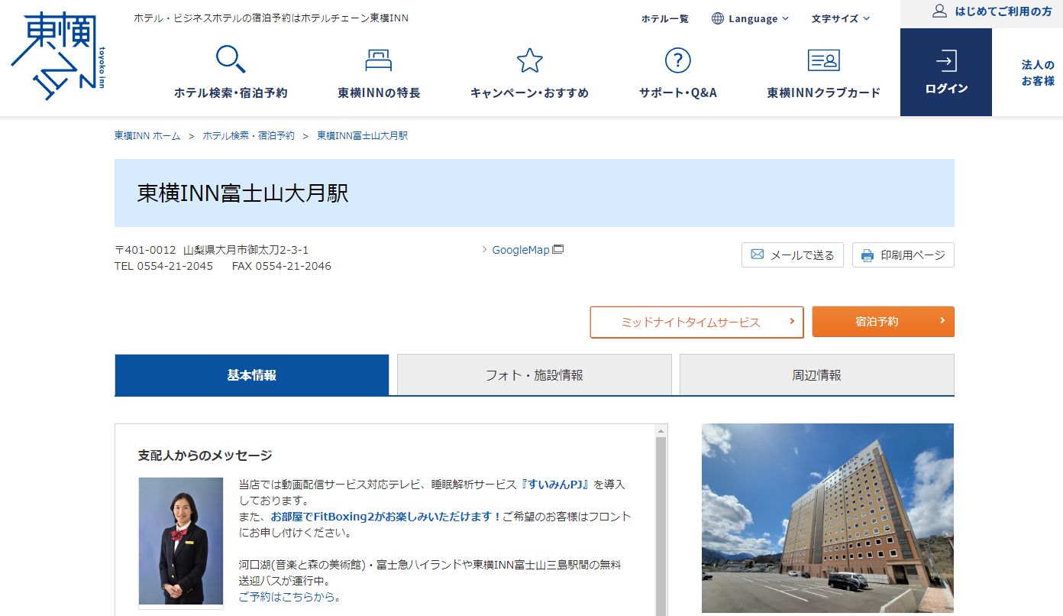1063x616 pixels.
Task: Click the manager portrait photo
Action: (x=181, y=541)
